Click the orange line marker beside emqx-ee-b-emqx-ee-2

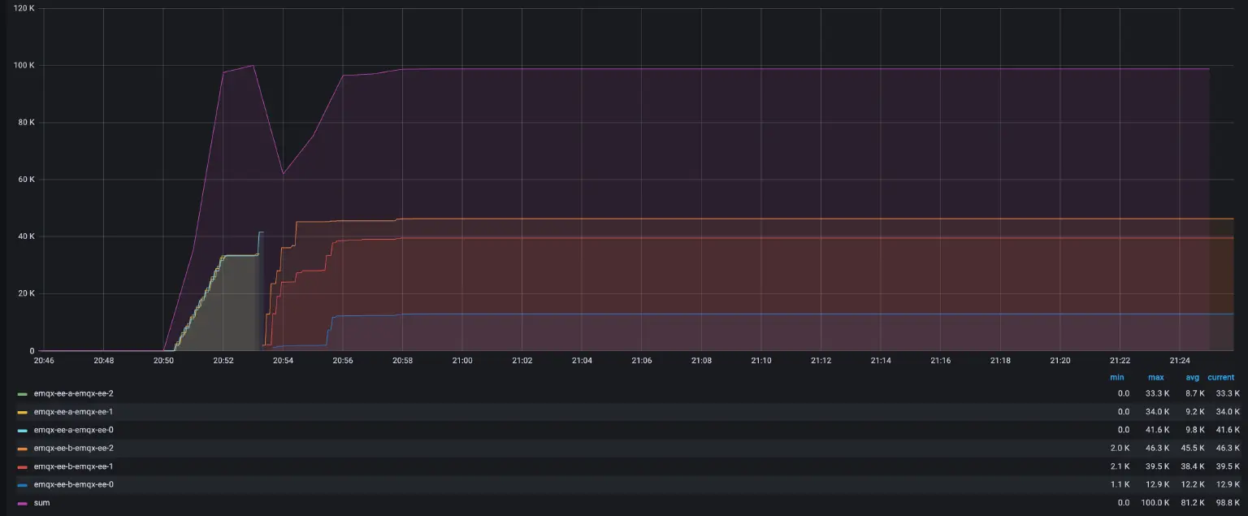coord(23,448)
